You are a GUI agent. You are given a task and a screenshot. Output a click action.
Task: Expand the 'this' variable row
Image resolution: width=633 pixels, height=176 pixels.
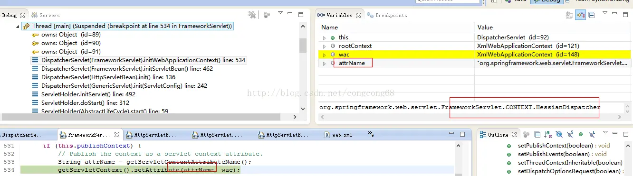pos(324,37)
